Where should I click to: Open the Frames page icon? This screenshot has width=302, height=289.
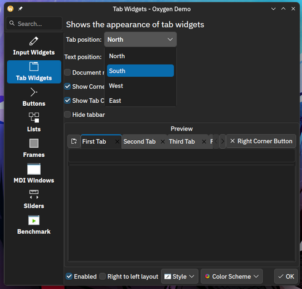tap(34, 143)
